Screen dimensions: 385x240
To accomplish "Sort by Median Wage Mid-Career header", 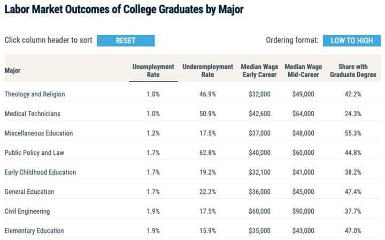I will [x=303, y=71].
